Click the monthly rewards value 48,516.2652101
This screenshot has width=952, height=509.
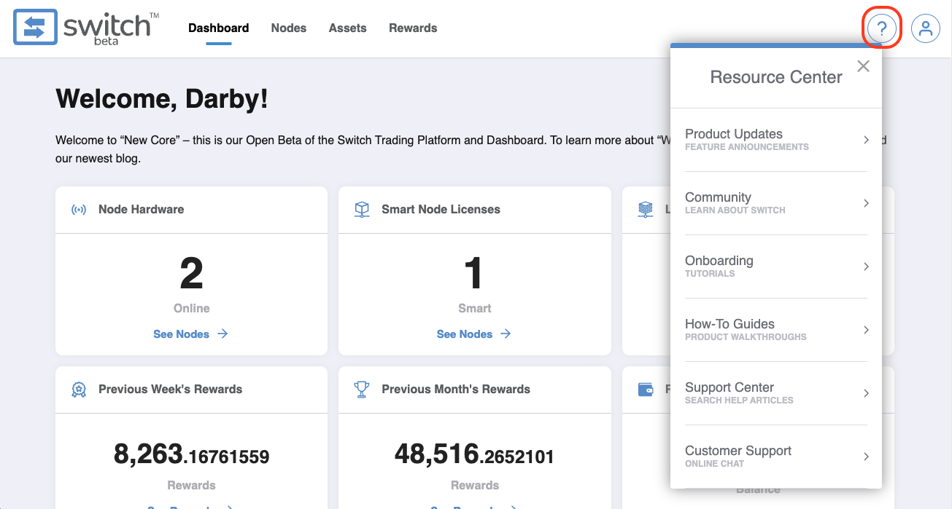point(475,455)
